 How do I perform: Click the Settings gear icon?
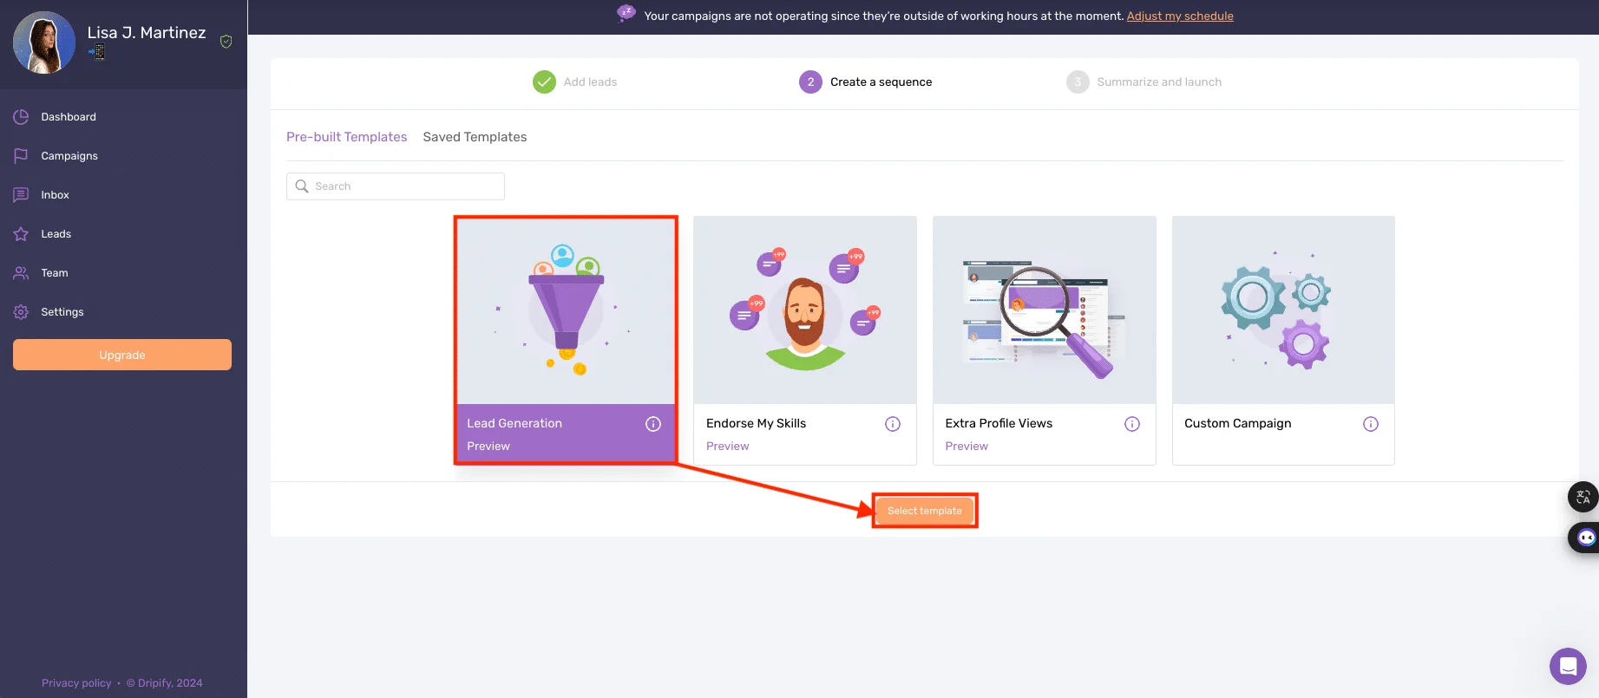click(21, 312)
